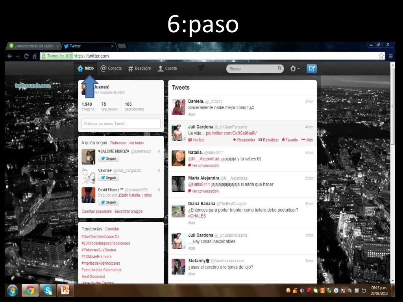Follow Valeria with the Seguir button
Screen dimensions: 403x302
[x=109, y=178]
